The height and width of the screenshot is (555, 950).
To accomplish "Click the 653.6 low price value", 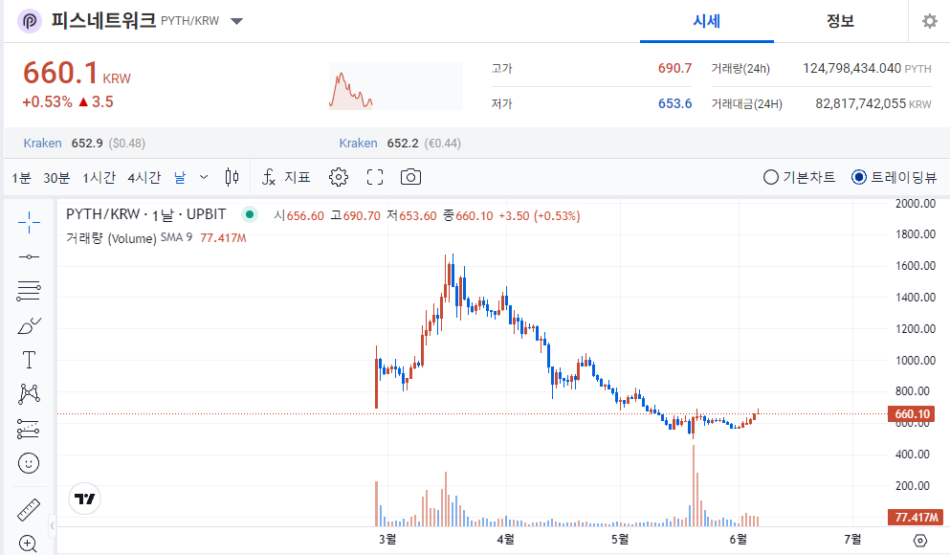I will (674, 103).
